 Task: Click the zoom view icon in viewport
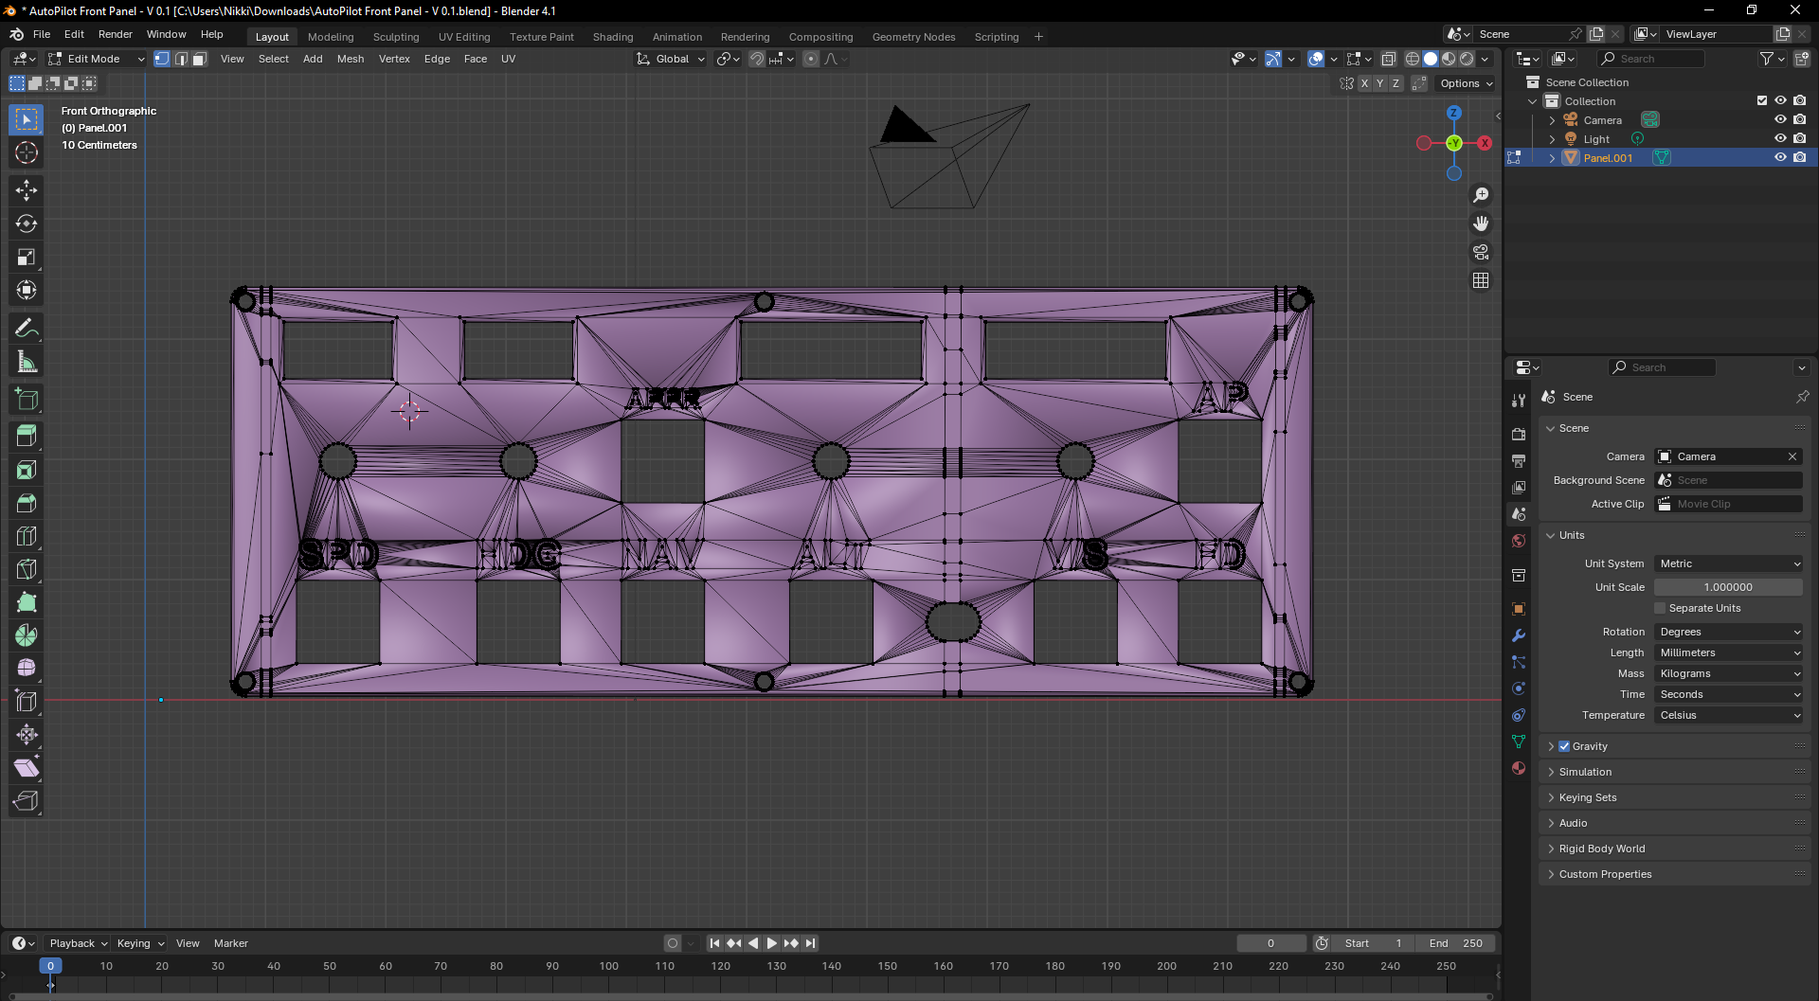[1481, 195]
